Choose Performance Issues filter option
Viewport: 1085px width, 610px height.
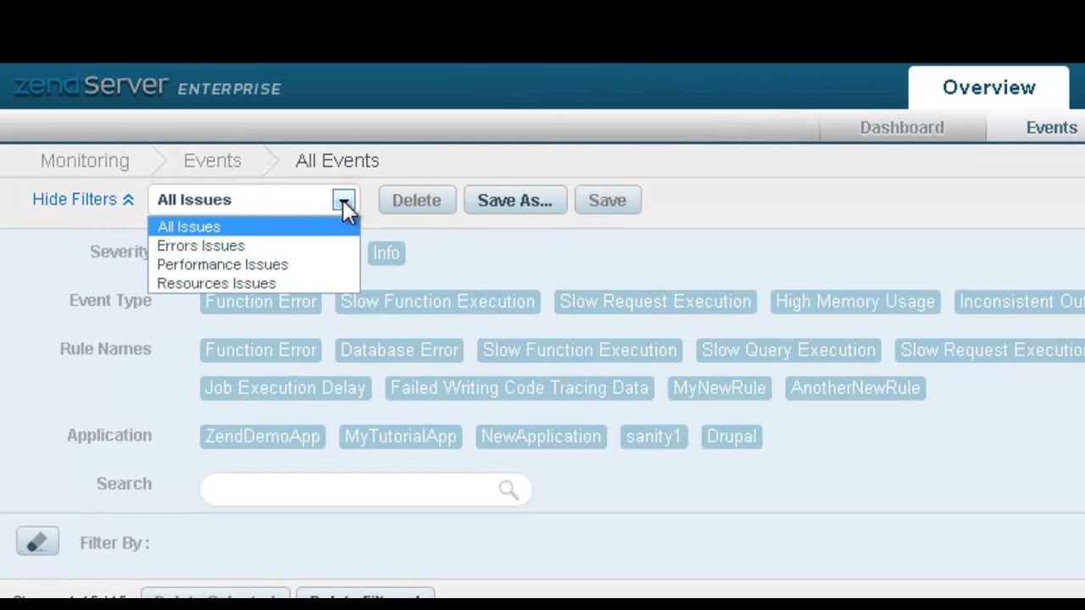point(254,264)
